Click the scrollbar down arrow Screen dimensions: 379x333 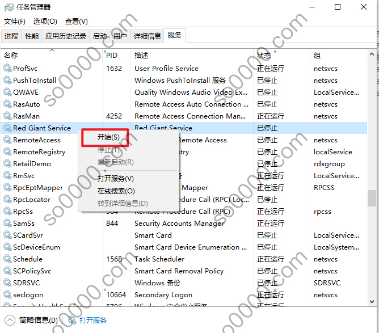click(x=372, y=301)
